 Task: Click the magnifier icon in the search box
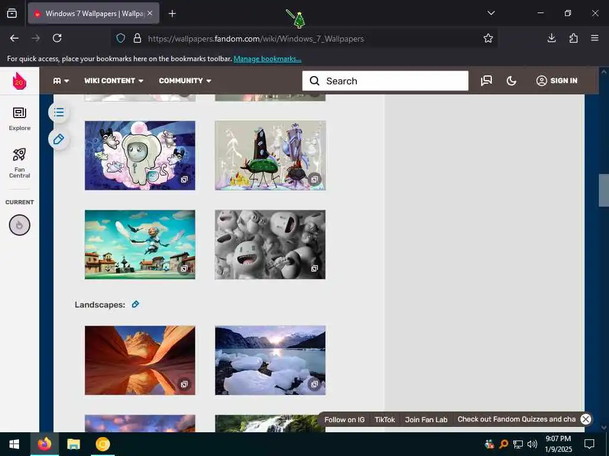click(x=315, y=81)
